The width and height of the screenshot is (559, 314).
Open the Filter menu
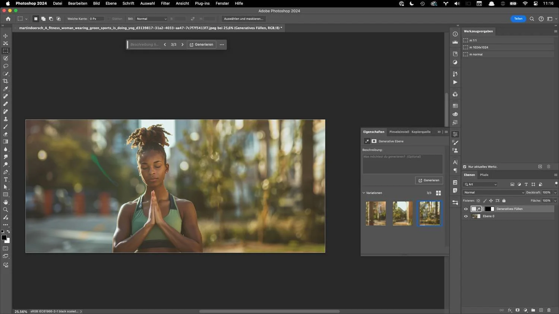[165, 3]
